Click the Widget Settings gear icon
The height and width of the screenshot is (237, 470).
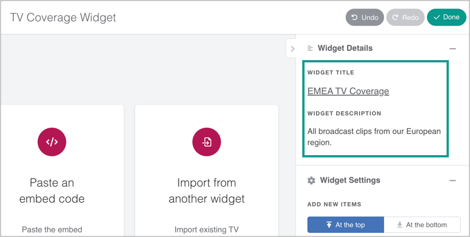311,180
